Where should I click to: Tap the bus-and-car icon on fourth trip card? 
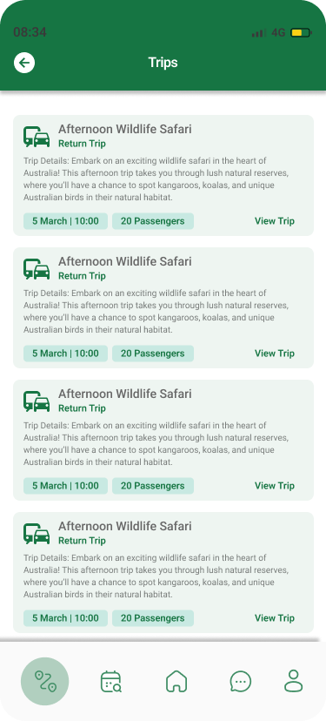pos(37,534)
